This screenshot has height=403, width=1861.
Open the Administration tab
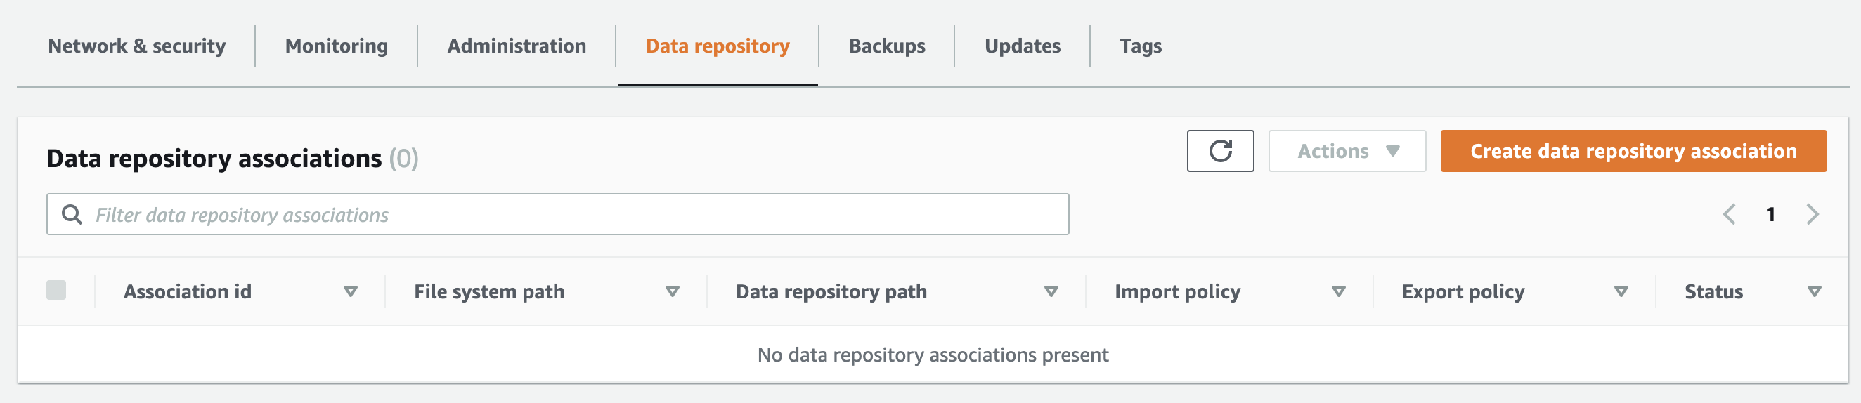click(x=517, y=46)
